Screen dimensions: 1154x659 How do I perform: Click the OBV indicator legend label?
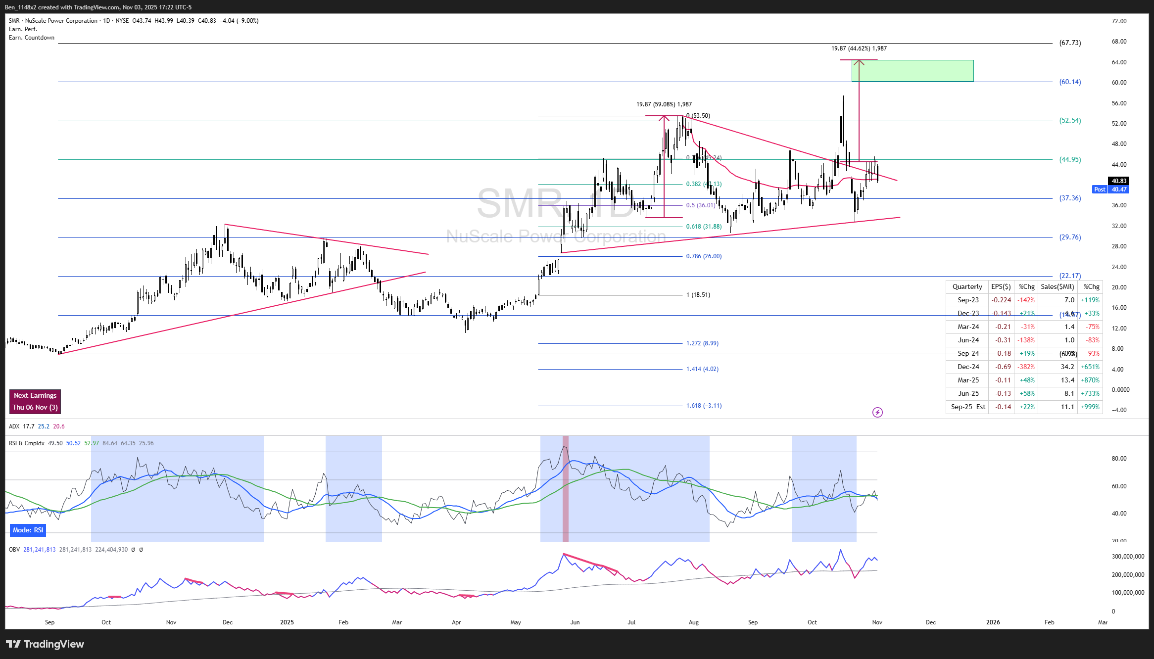click(14, 550)
